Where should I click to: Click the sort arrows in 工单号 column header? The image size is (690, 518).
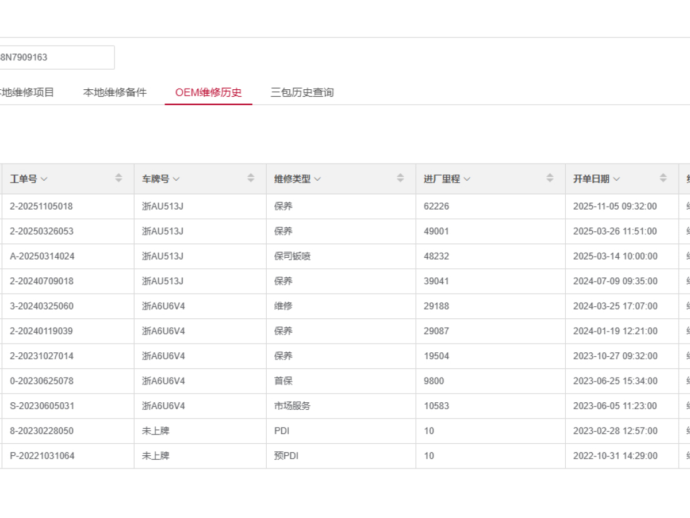click(118, 178)
